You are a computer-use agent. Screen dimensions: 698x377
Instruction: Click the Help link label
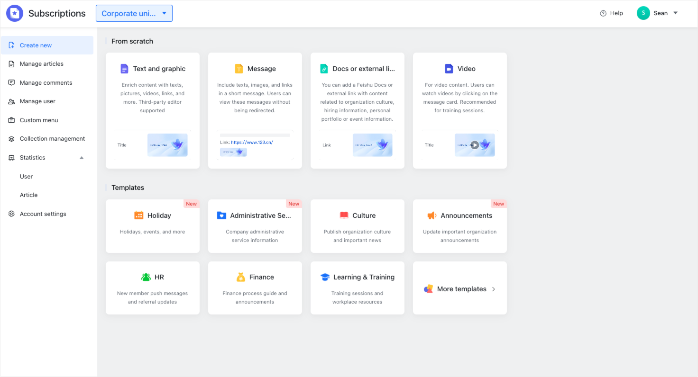(616, 13)
